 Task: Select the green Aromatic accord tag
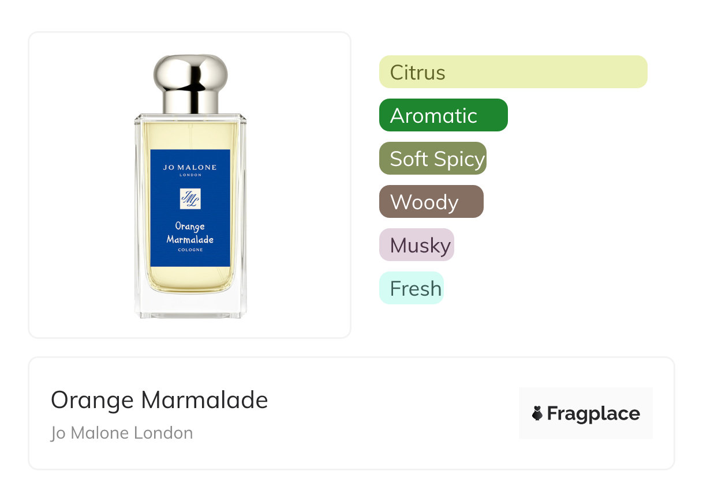(443, 115)
